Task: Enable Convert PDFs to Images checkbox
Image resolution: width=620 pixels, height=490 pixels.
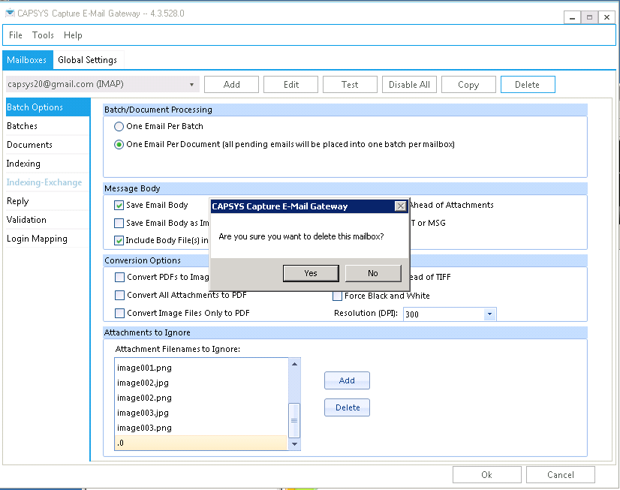Action: tap(119, 277)
